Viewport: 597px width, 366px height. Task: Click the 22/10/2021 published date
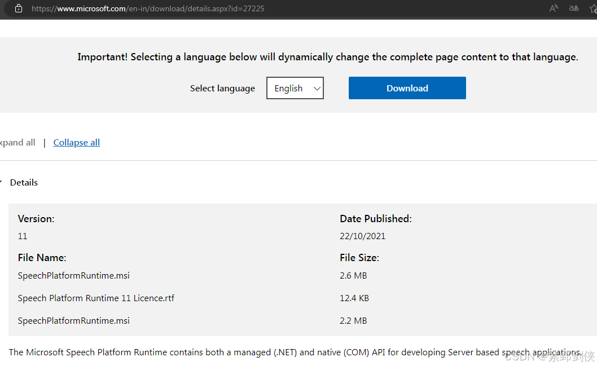pyautogui.click(x=362, y=236)
